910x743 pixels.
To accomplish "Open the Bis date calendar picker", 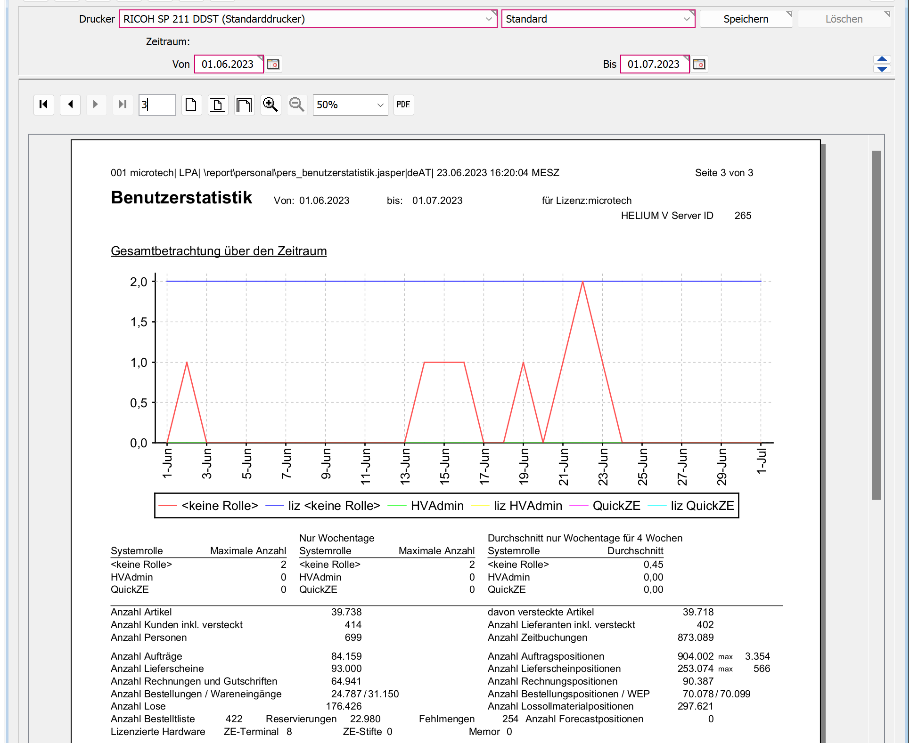I will [699, 64].
